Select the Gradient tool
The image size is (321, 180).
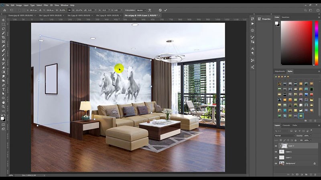pos(3,72)
